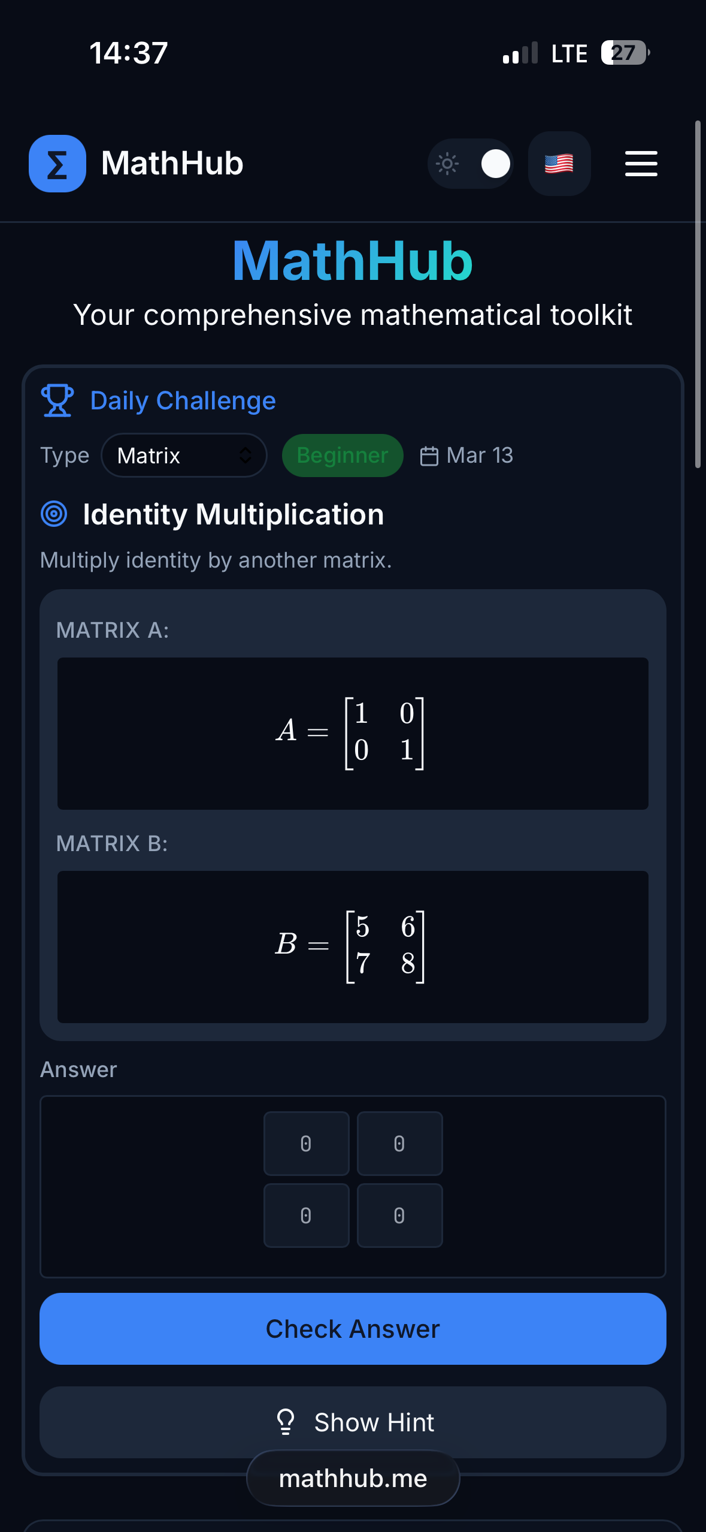The height and width of the screenshot is (1532, 706).
Task: Open the hamburger navigation menu
Action: 640,164
